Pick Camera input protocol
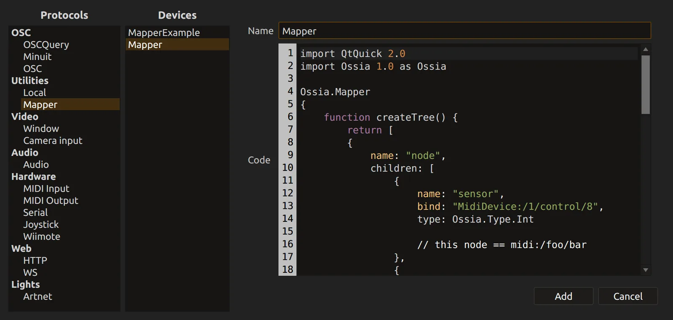673x320 pixels. [53, 141]
